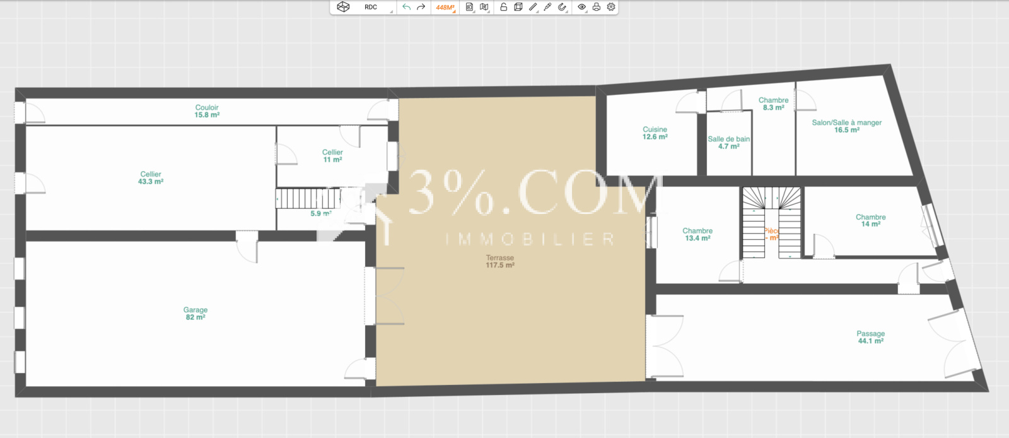The image size is (1009, 438).
Task: Toggle the magnet snapping tool
Action: point(562,7)
